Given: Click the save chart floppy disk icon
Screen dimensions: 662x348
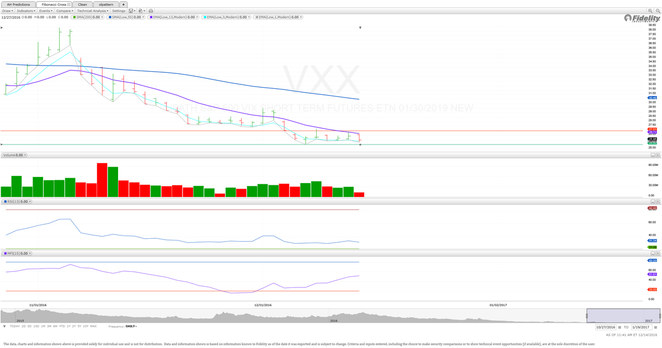Looking at the screenshot, I should click(x=131, y=10).
